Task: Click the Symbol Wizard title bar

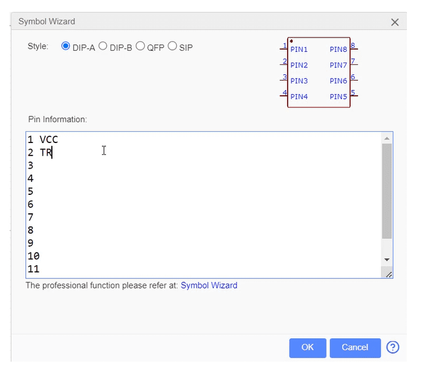Action: [x=179, y=21]
